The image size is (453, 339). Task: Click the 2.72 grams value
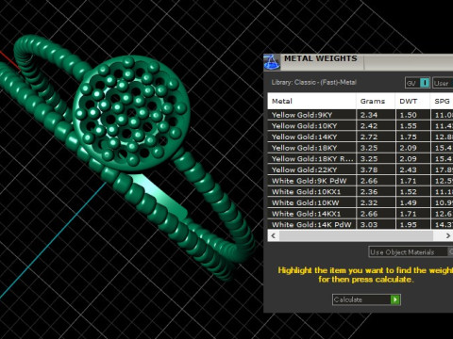click(369, 137)
